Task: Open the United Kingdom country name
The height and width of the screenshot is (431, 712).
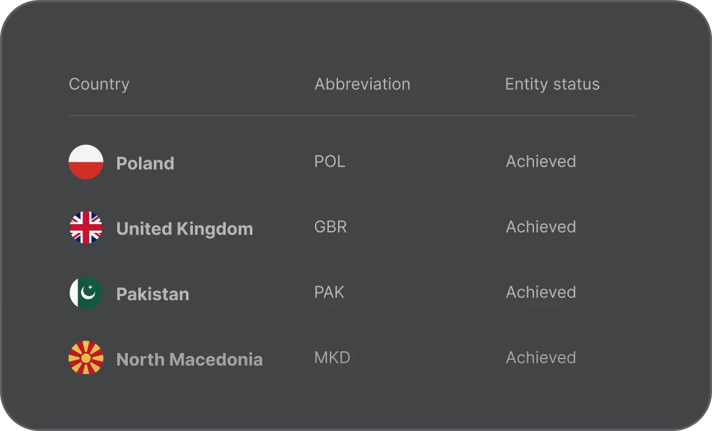Action: 184,229
